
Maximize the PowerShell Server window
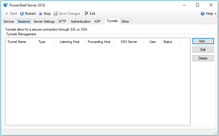click(197, 5)
